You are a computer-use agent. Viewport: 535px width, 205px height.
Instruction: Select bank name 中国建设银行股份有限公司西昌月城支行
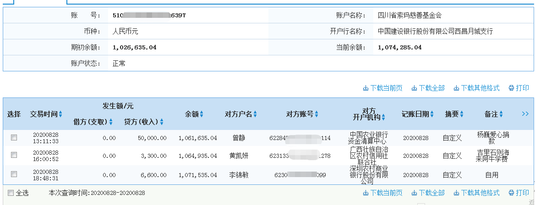click(435, 32)
